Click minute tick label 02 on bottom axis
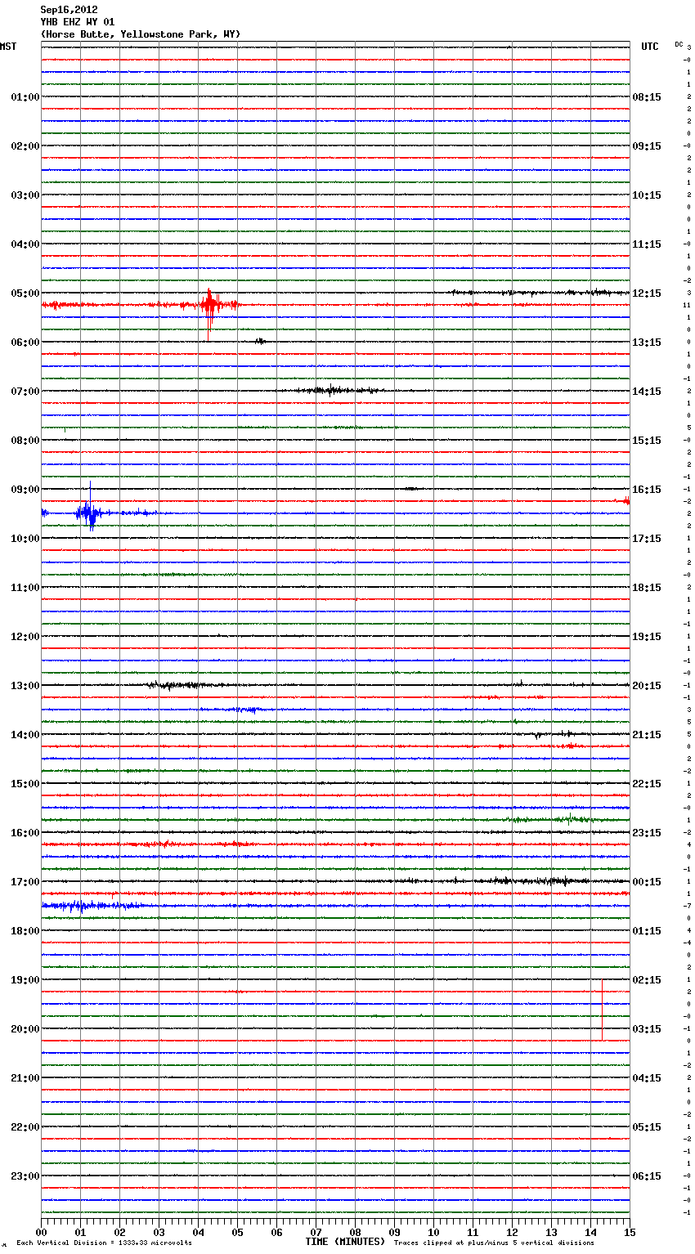695x1254 pixels. click(120, 1232)
